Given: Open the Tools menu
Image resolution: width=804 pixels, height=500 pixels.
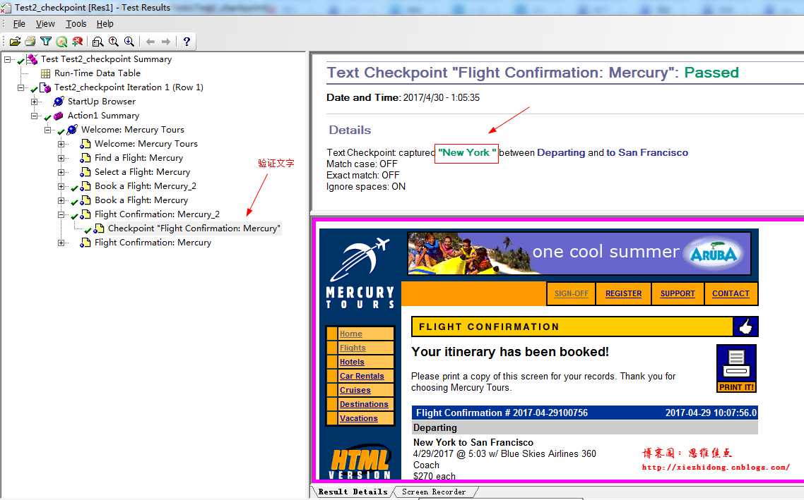Looking at the screenshot, I should point(76,23).
